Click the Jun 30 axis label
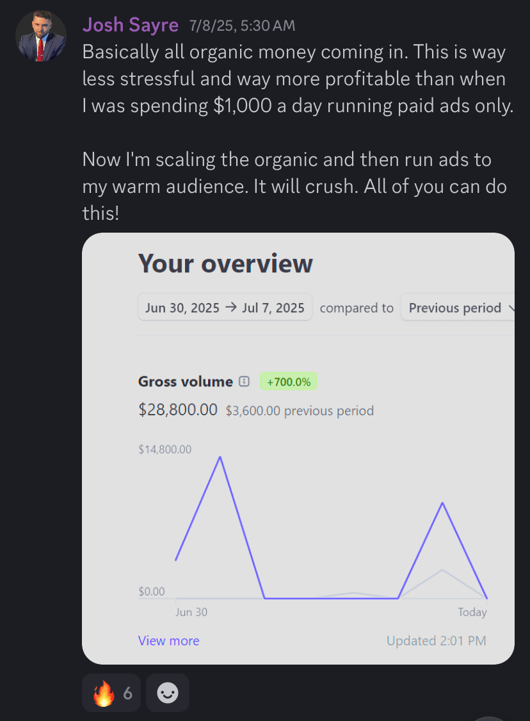This screenshot has height=721, width=530. pyautogui.click(x=191, y=612)
